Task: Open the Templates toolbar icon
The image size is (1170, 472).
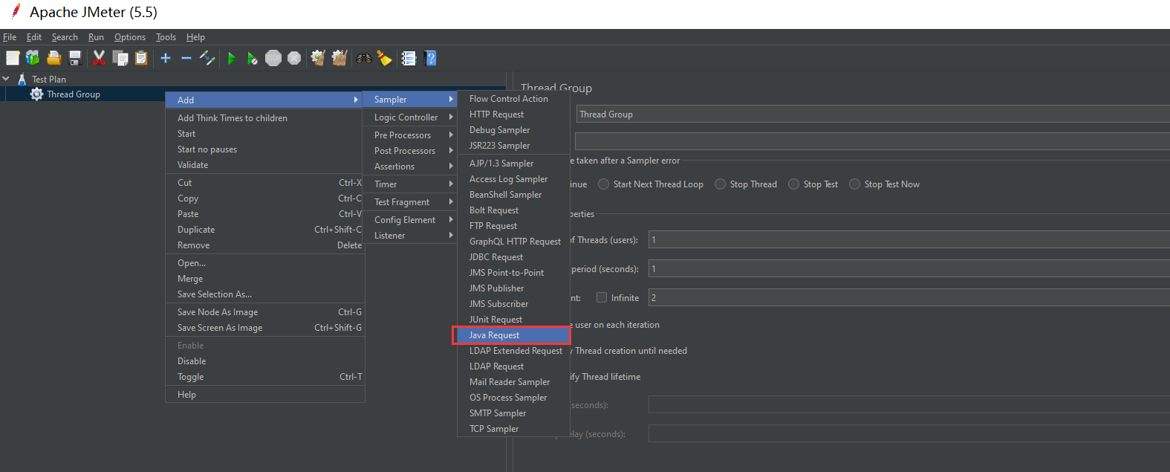Action: click(x=33, y=58)
